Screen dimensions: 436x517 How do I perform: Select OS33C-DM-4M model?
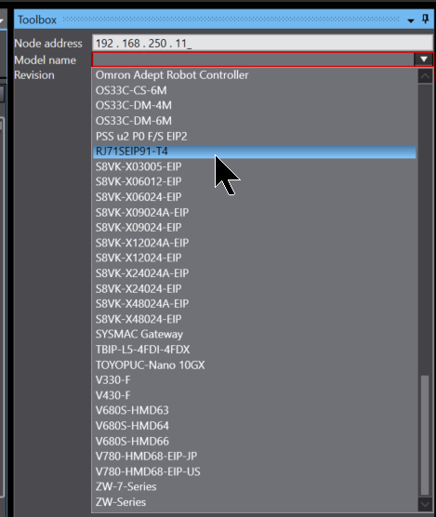[x=255, y=105]
